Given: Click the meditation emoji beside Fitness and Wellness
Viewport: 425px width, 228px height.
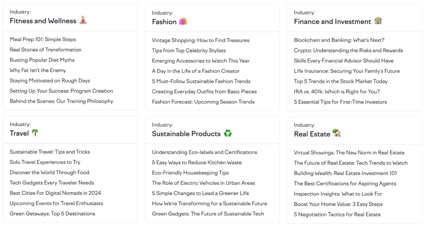Looking at the screenshot, I should [83, 20].
